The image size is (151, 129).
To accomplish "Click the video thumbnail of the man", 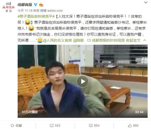I will [x=83, y=81].
